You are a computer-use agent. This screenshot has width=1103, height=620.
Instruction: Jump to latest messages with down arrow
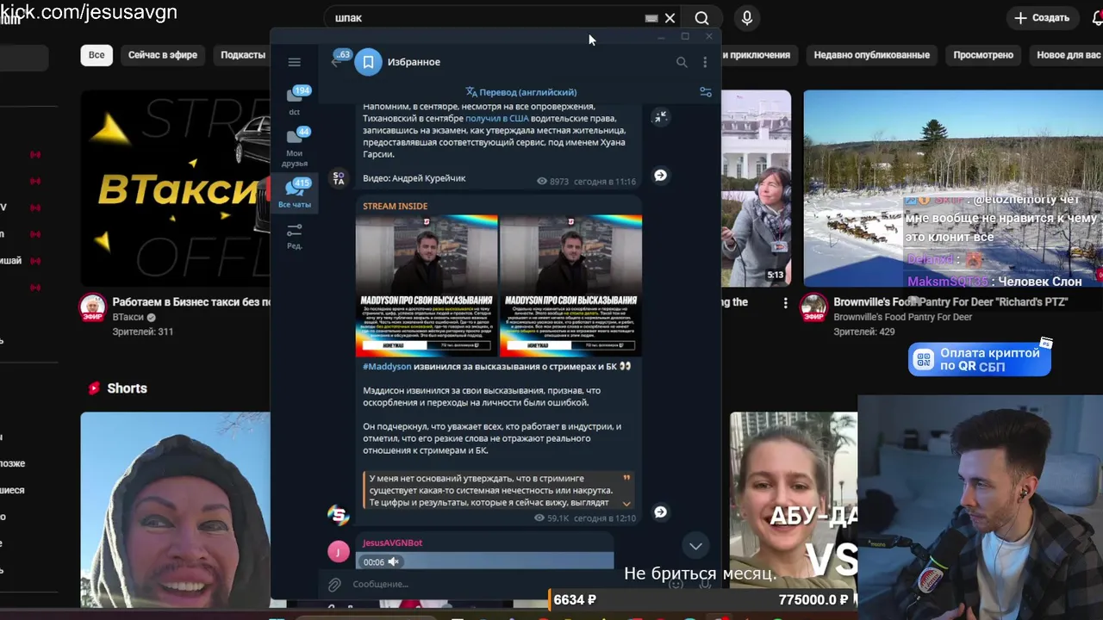tap(695, 546)
